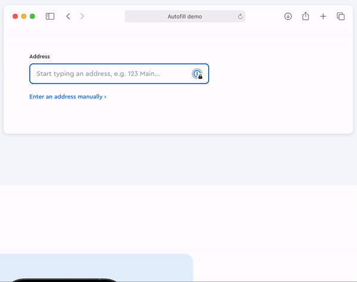Click the light blue panel at bottom

point(95,265)
